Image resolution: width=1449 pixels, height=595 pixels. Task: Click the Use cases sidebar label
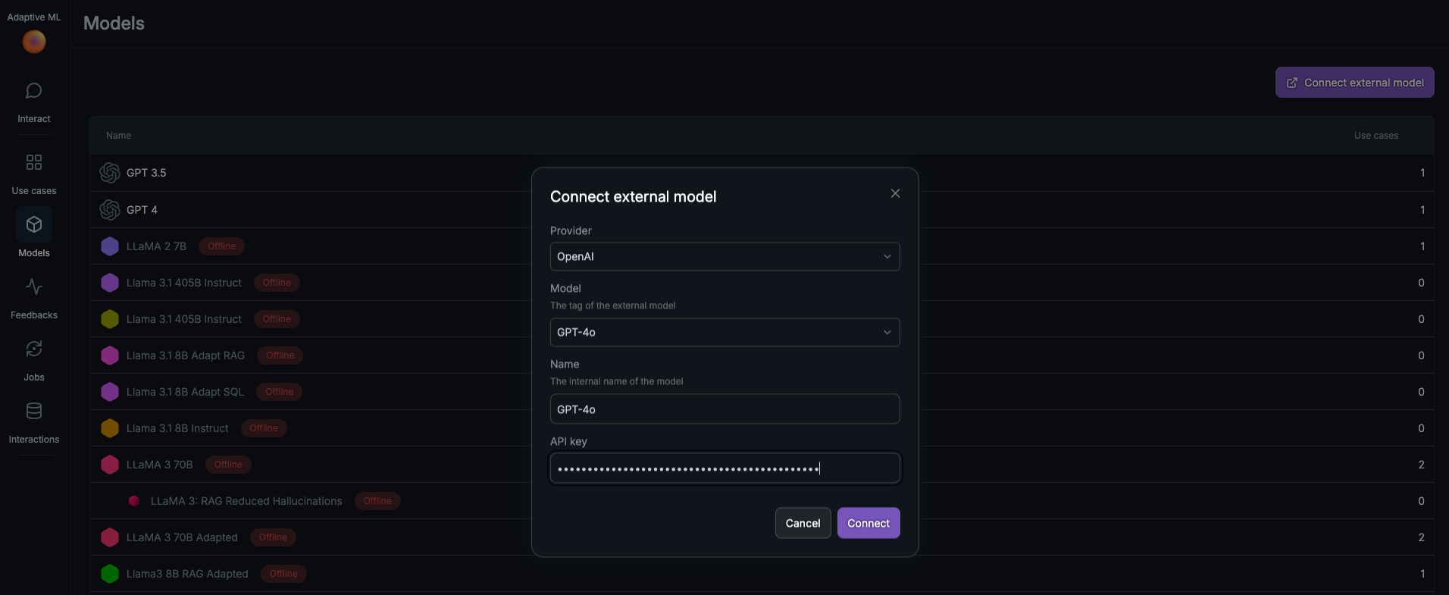point(34,191)
